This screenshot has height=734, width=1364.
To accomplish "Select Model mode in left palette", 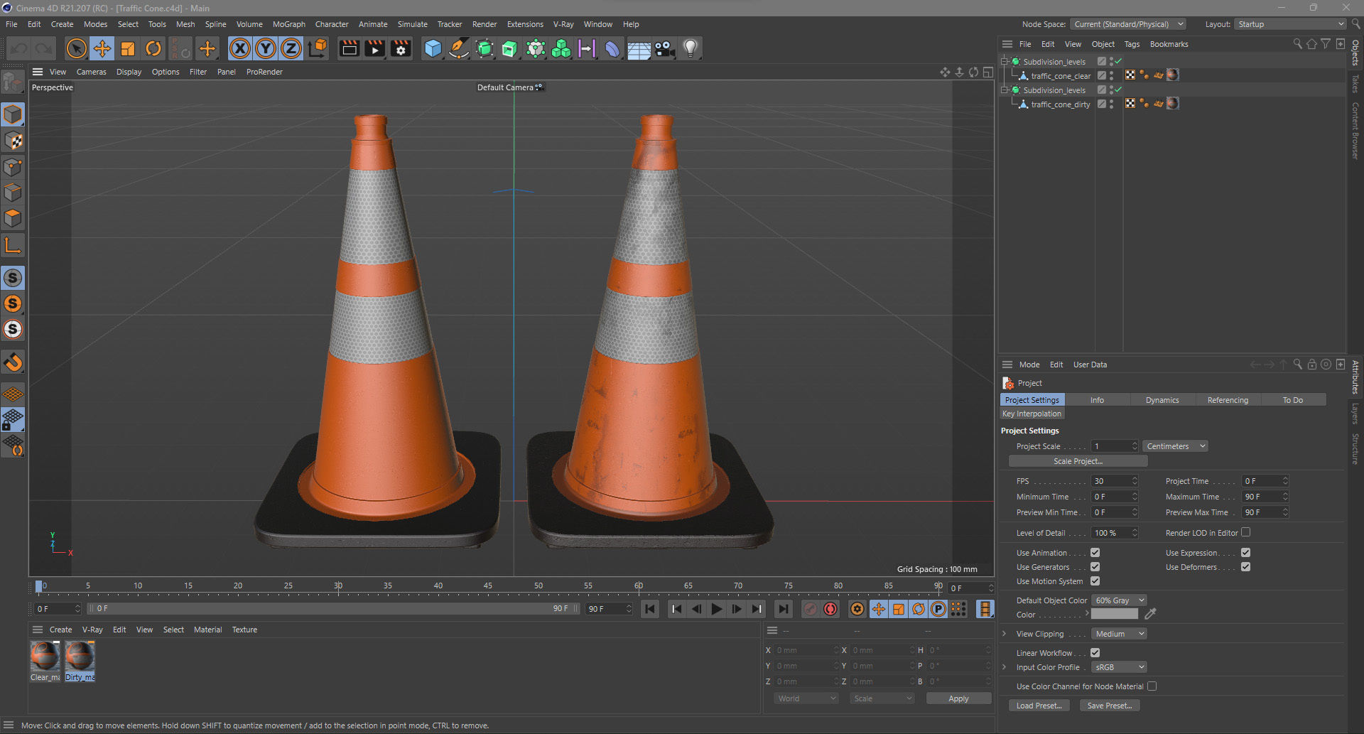I will click(x=13, y=114).
